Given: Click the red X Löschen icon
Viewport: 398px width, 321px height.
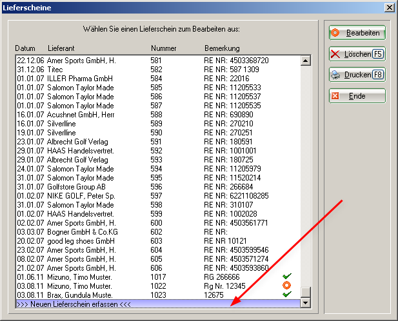Looking at the screenshot, I should coord(335,54).
